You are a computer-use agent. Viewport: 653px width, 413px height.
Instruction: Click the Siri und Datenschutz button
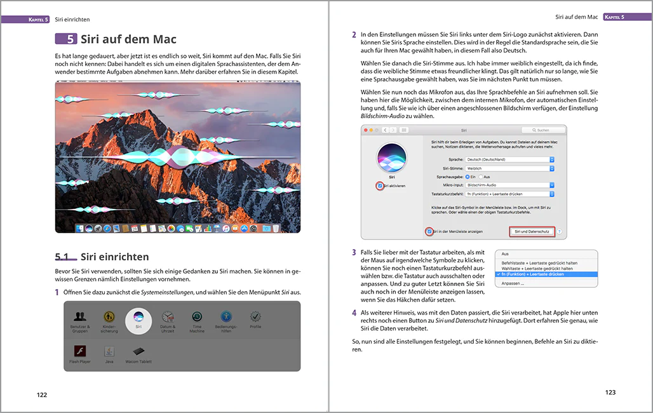pyautogui.click(x=532, y=231)
